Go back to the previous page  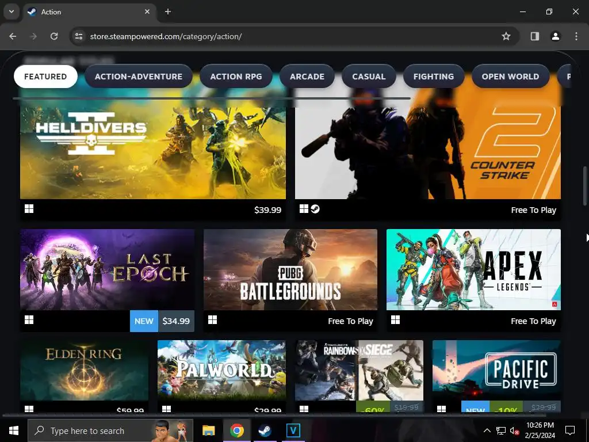[13, 36]
